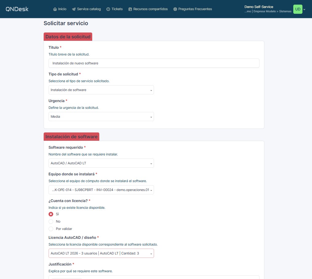Open the user menu chevron next to UD
The height and width of the screenshot is (279, 312).
click(x=304, y=9)
